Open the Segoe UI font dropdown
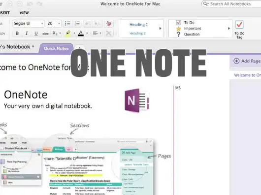The width and height of the screenshot is (261, 195). click(28, 24)
